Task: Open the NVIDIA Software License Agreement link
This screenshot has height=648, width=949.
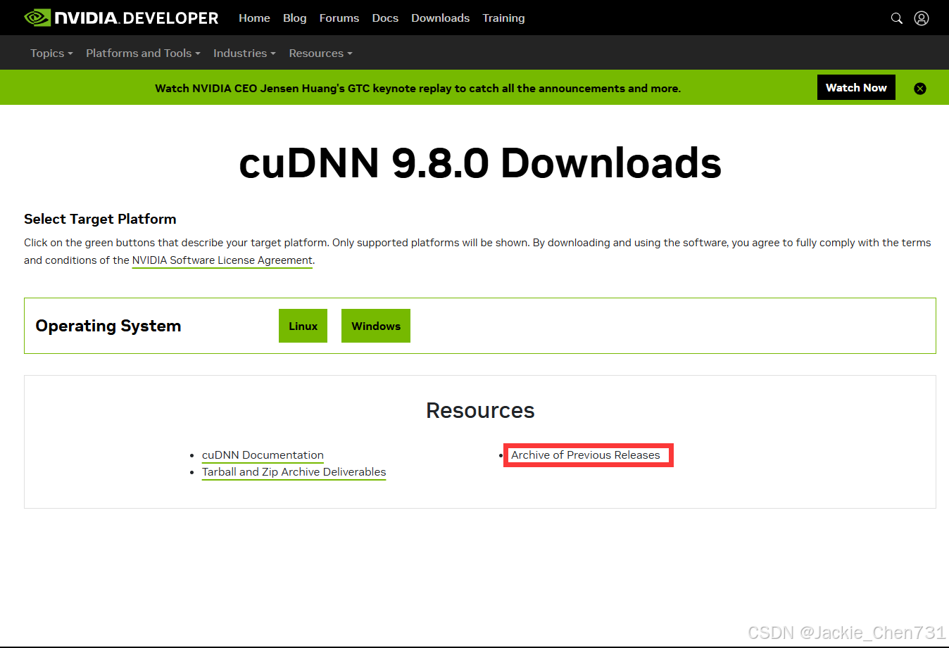Action: (x=222, y=260)
